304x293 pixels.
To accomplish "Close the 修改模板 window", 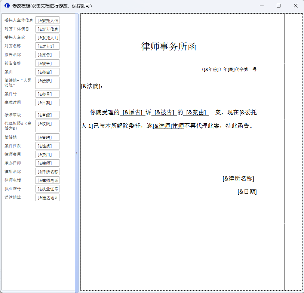I will [x=295, y=6].
